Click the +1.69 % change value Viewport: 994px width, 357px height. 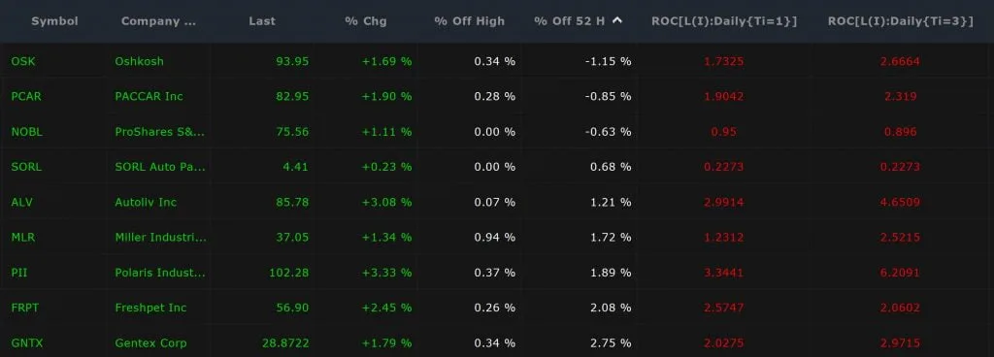pyautogui.click(x=386, y=61)
